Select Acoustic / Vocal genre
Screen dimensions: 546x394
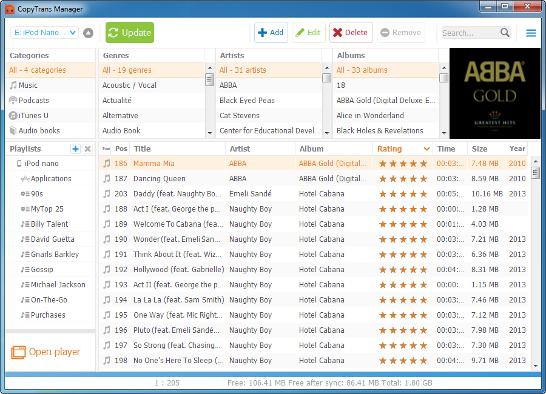(x=152, y=85)
